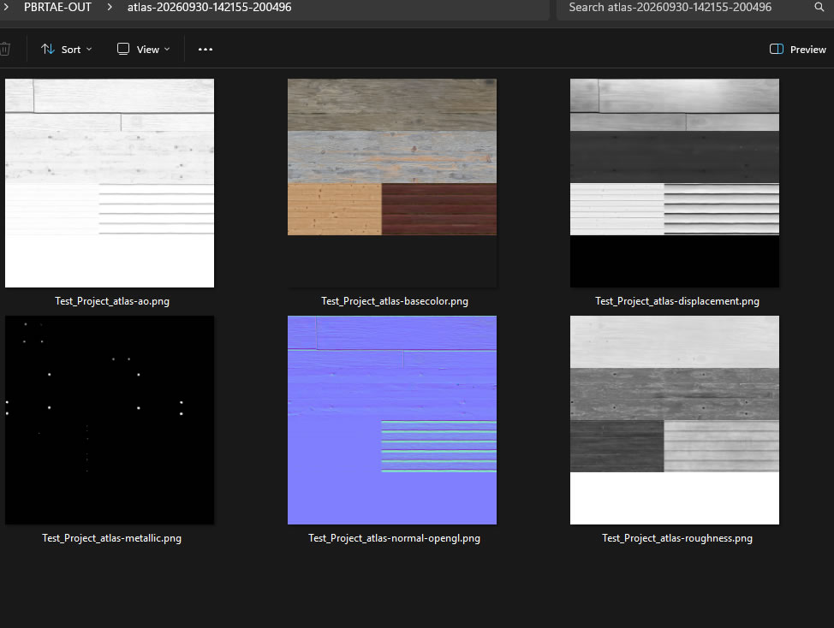The width and height of the screenshot is (834, 628).
Task: Expand chevron before PBRTAE-OUT breadcrumb
Action: click(x=6, y=8)
